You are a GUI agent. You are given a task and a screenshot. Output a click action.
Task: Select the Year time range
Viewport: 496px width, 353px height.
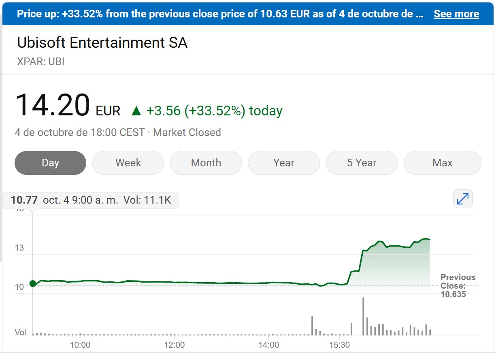click(283, 163)
